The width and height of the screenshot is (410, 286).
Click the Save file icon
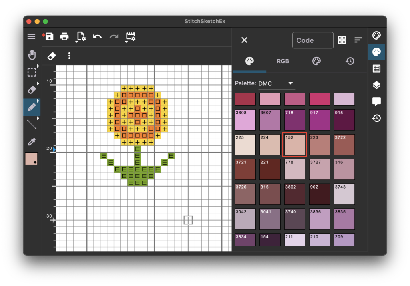tap(49, 37)
